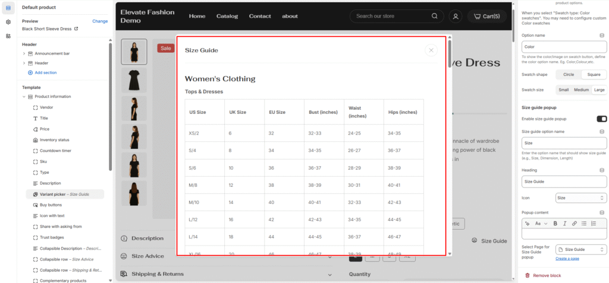Click Add section link
Image resolution: width=609 pixels, height=283 pixels.
tap(45, 72)
